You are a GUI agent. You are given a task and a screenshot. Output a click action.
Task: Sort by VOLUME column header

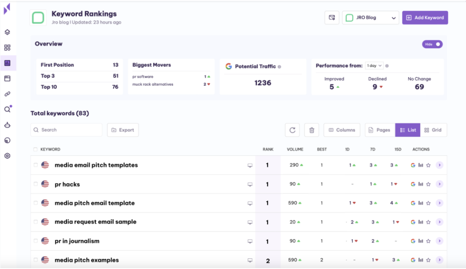(x=295, y=149)
